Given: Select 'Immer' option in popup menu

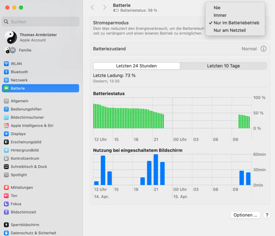Looking at the screenshot, I should pos(220,15).
